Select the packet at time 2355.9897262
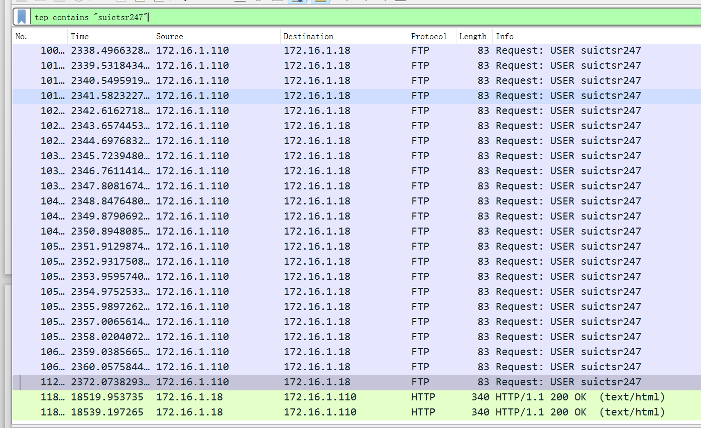701x428 pixels. click(x=357, y=306)
